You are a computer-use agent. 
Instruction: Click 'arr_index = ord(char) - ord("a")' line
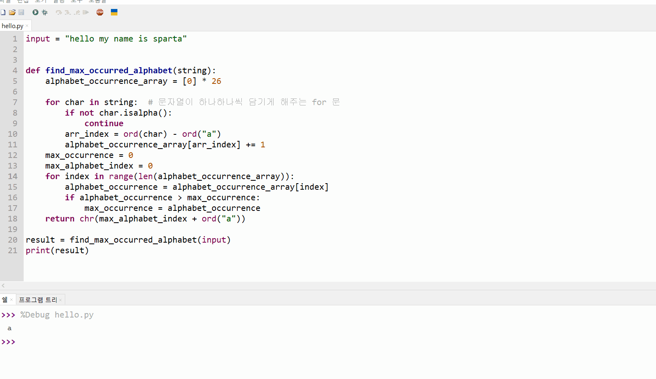tap(143, 134)
